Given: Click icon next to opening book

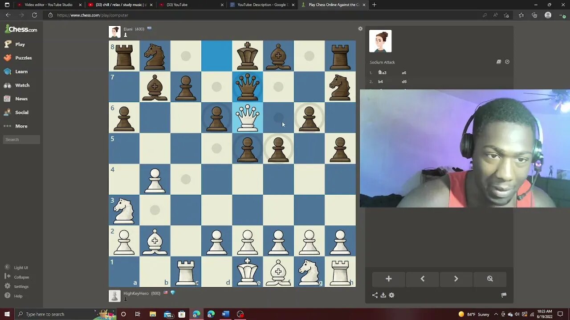Looking at the screenshot, I should pos(507,62).
